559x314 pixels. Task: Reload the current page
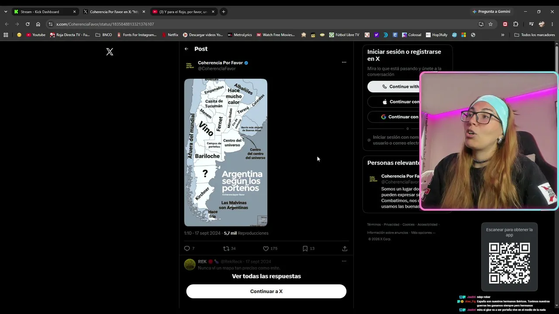pyautogui.click(x=28, y=24)
